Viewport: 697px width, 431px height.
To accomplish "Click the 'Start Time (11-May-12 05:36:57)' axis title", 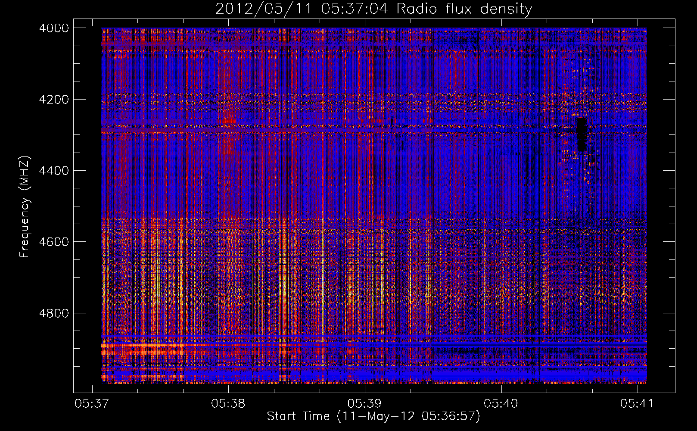I will click(373, 416).
